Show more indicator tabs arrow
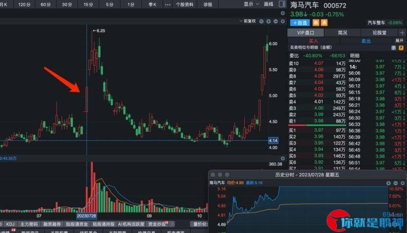Screen dimensions: 407x233 [172, 224]
